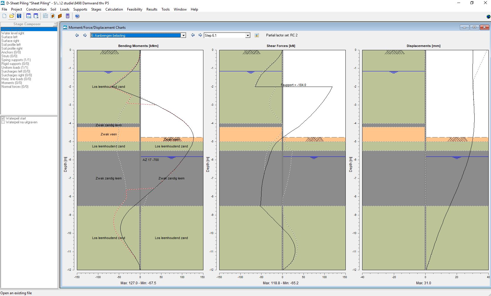Screen dimensions: 491x296
Task: Open an existing file via folder icon
Action: coord(12,16)
